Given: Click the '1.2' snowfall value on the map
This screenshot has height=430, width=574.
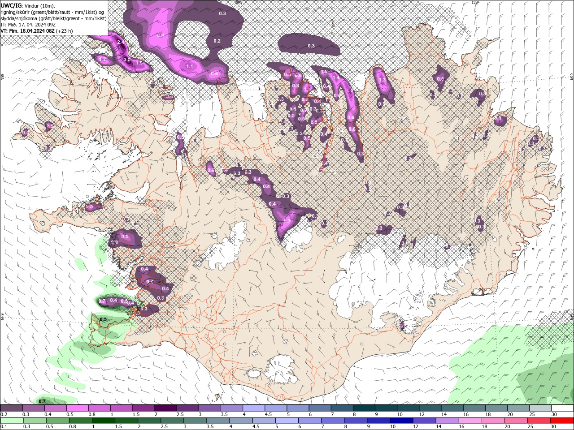Looking at the screenshot, I should click(x=102, y=60).
